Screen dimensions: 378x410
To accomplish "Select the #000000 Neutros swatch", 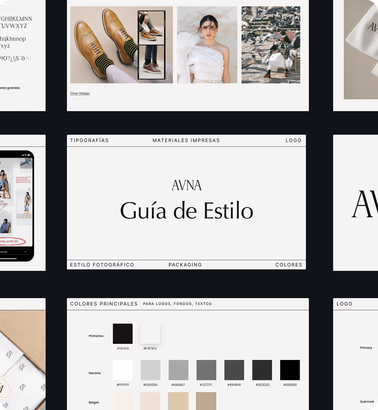I will point(289,370).
